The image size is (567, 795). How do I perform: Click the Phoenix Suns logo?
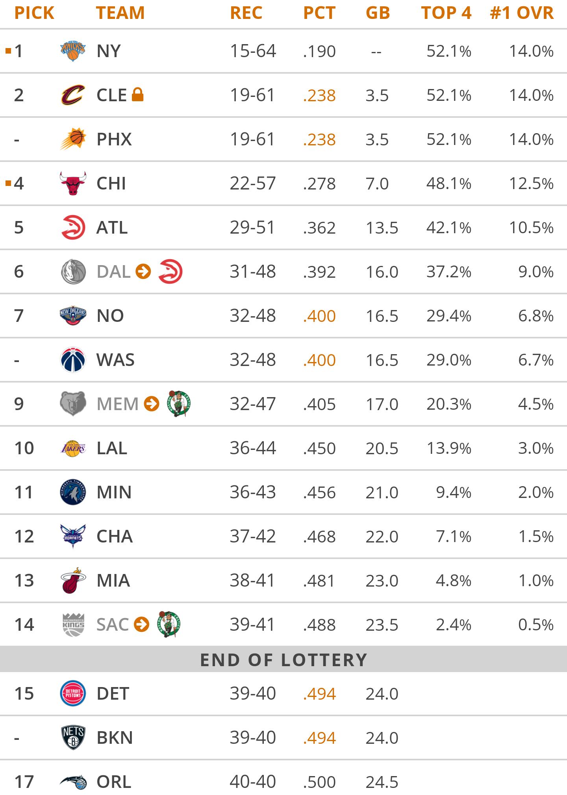pos(73,139)
